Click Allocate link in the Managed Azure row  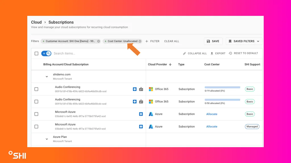212,126
